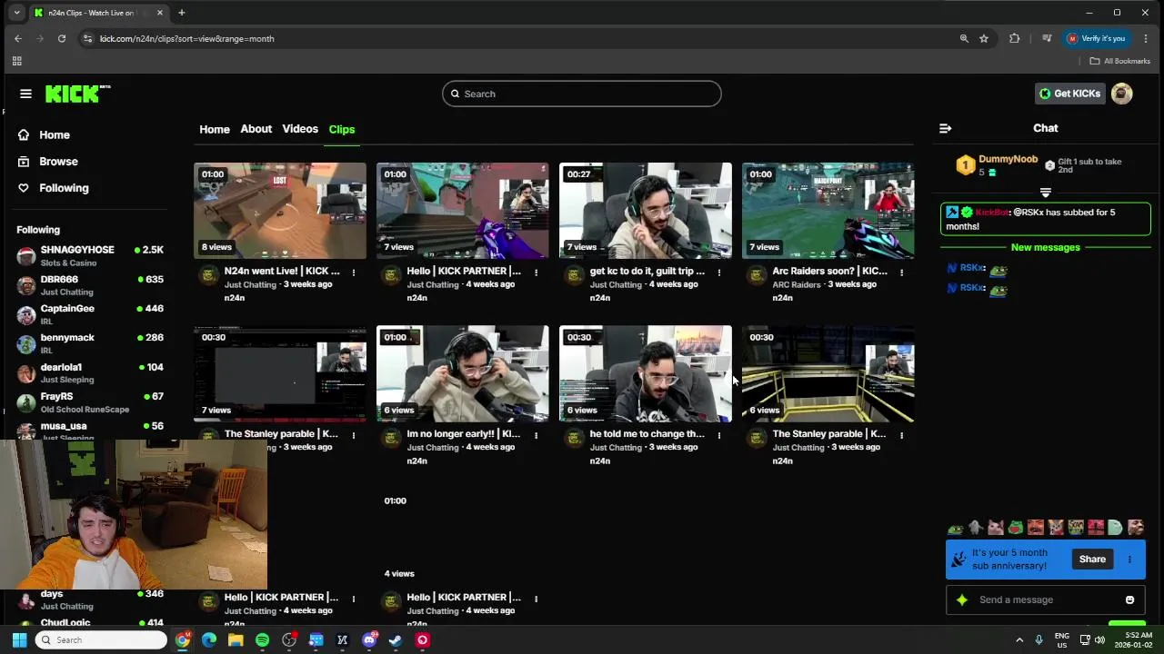Collapse the chat panel with arrow icon
The image size is (1164, 654).
(945, 128)
